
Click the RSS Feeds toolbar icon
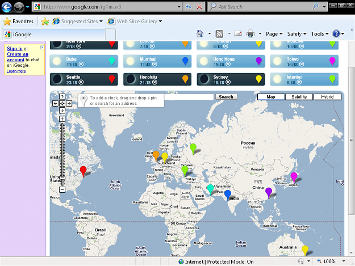click(x=219, y=34)
